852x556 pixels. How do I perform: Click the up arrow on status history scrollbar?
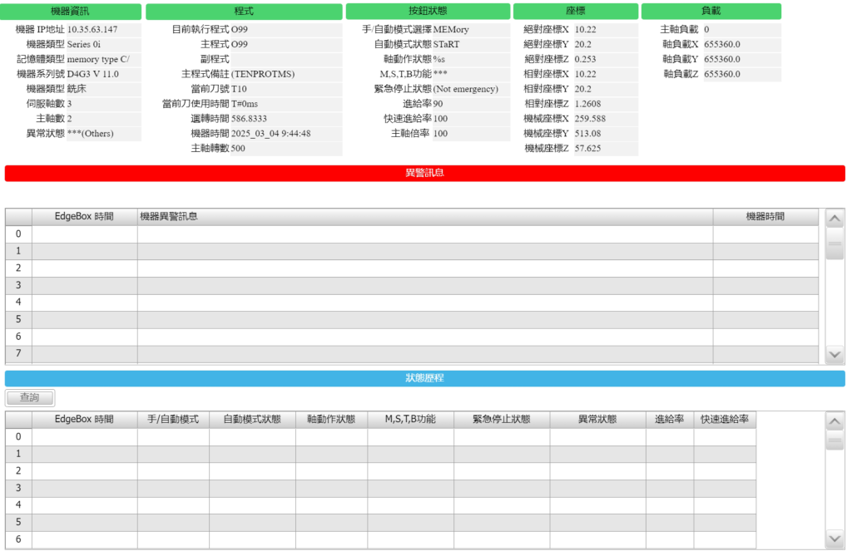[835, 421]
